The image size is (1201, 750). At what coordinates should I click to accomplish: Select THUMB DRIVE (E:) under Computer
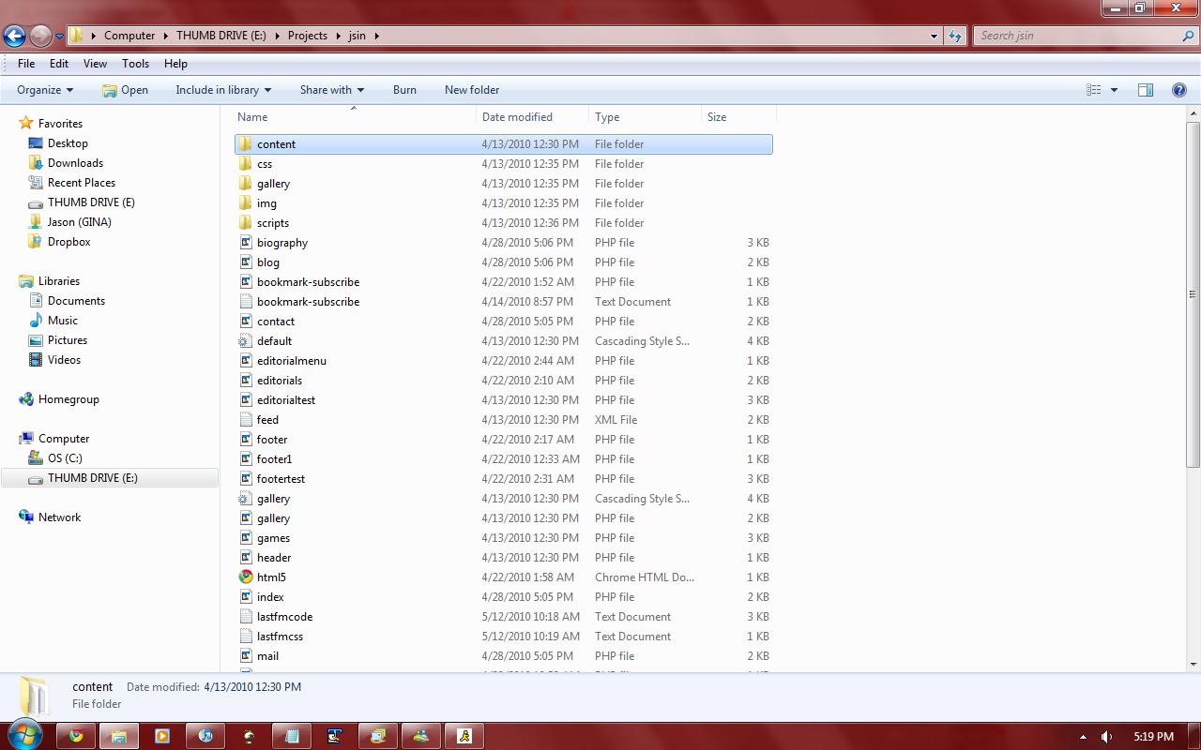point(92,478)
